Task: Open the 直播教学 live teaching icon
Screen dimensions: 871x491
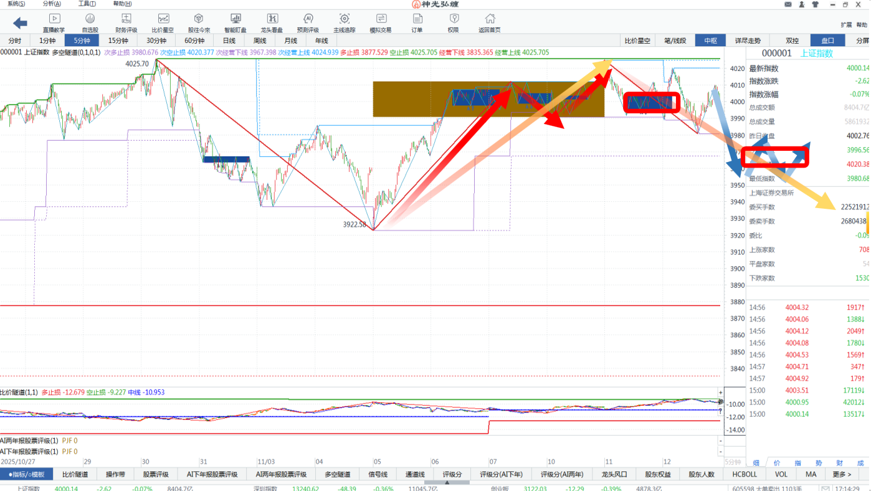Action: (x=54, y=23)
